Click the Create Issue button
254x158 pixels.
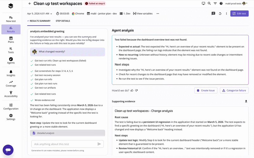coord(206,91)
